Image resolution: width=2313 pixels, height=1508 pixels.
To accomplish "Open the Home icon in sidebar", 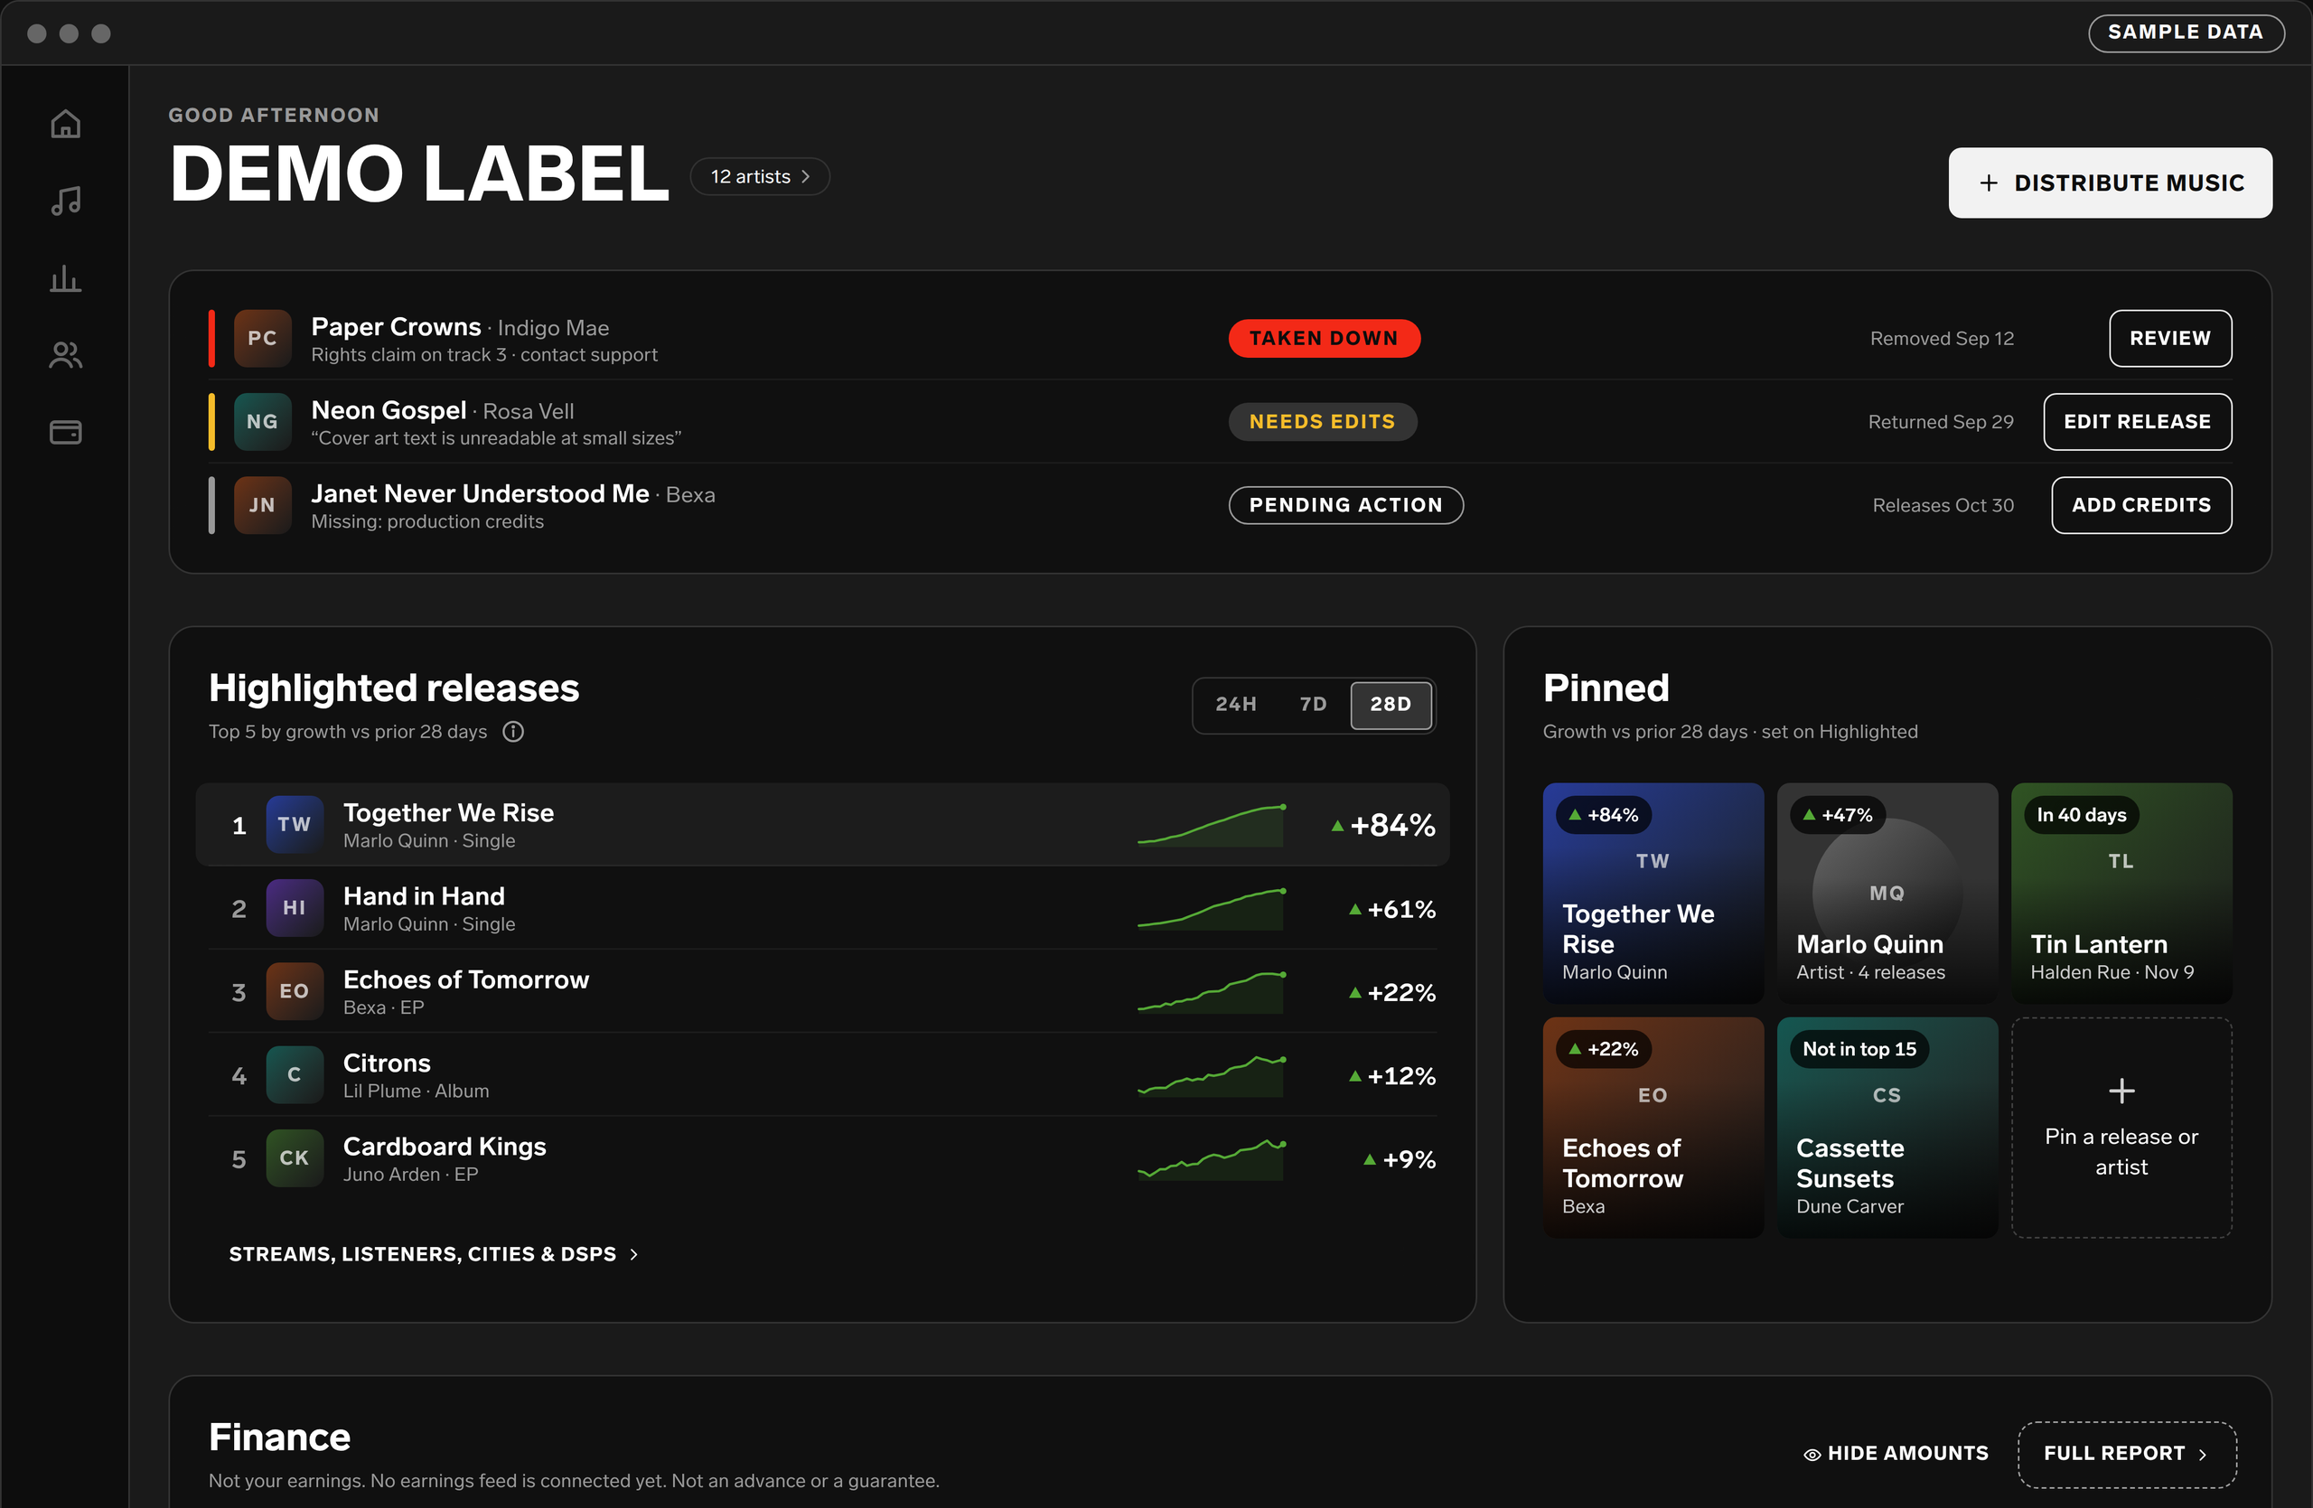I will [65, 125].
